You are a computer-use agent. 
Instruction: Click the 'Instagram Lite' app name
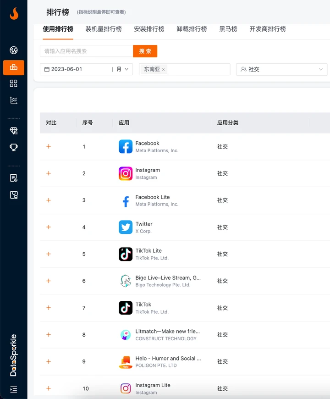153,385
